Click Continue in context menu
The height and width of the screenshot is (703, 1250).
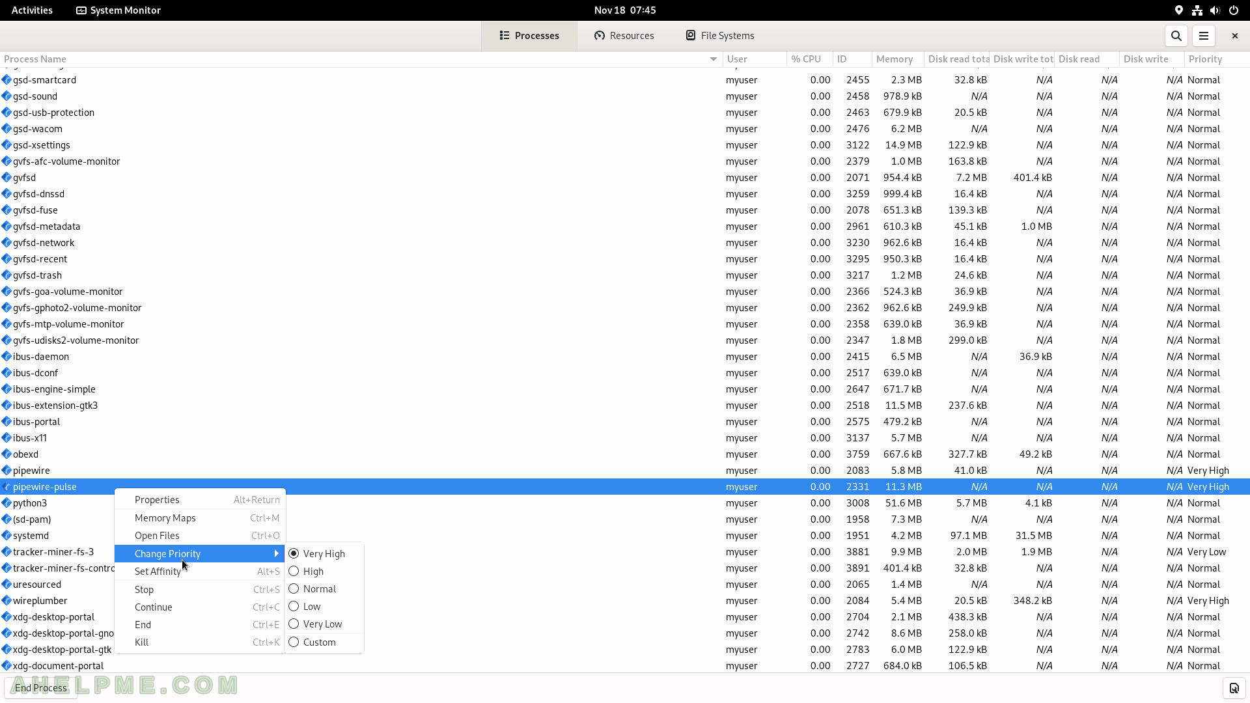(200, 607)
